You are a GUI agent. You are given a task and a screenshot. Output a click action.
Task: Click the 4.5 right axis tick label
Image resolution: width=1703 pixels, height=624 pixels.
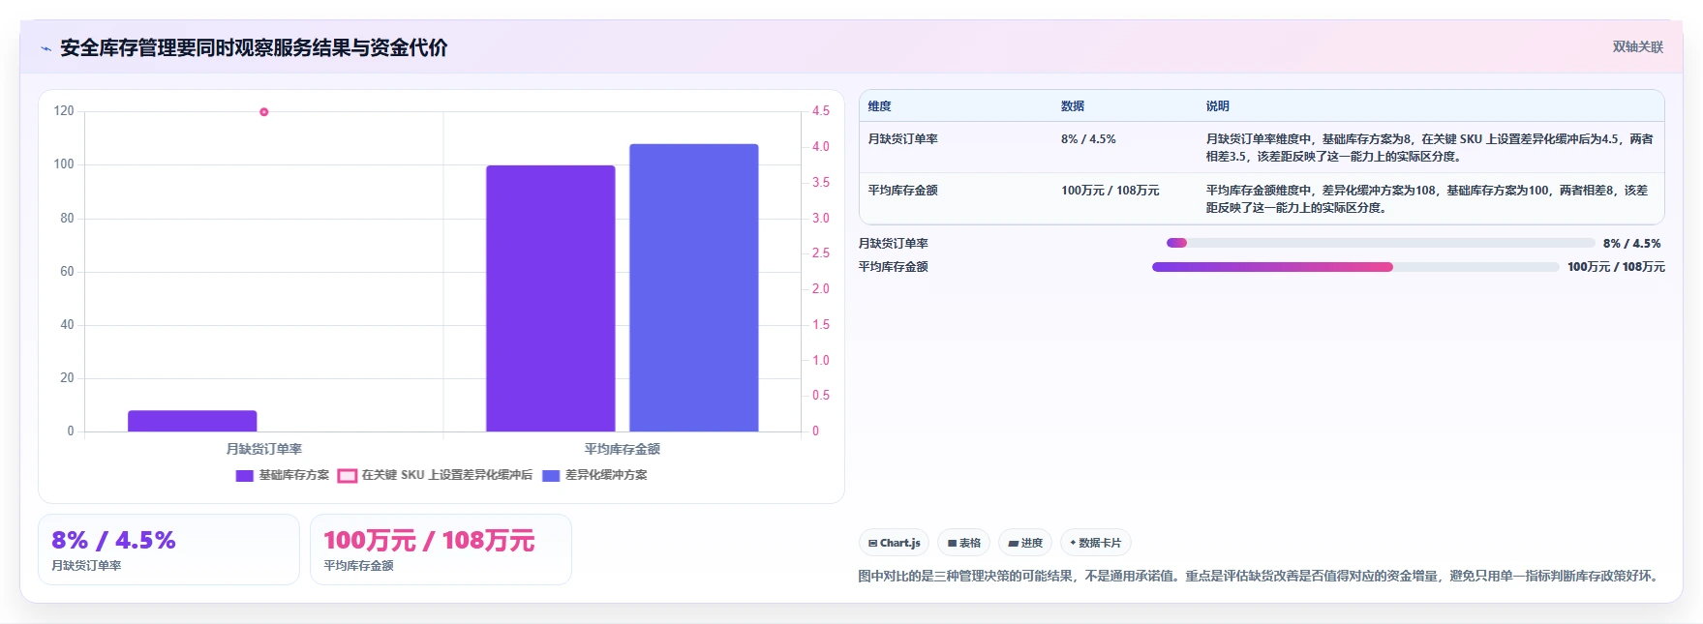pos(821,111)
